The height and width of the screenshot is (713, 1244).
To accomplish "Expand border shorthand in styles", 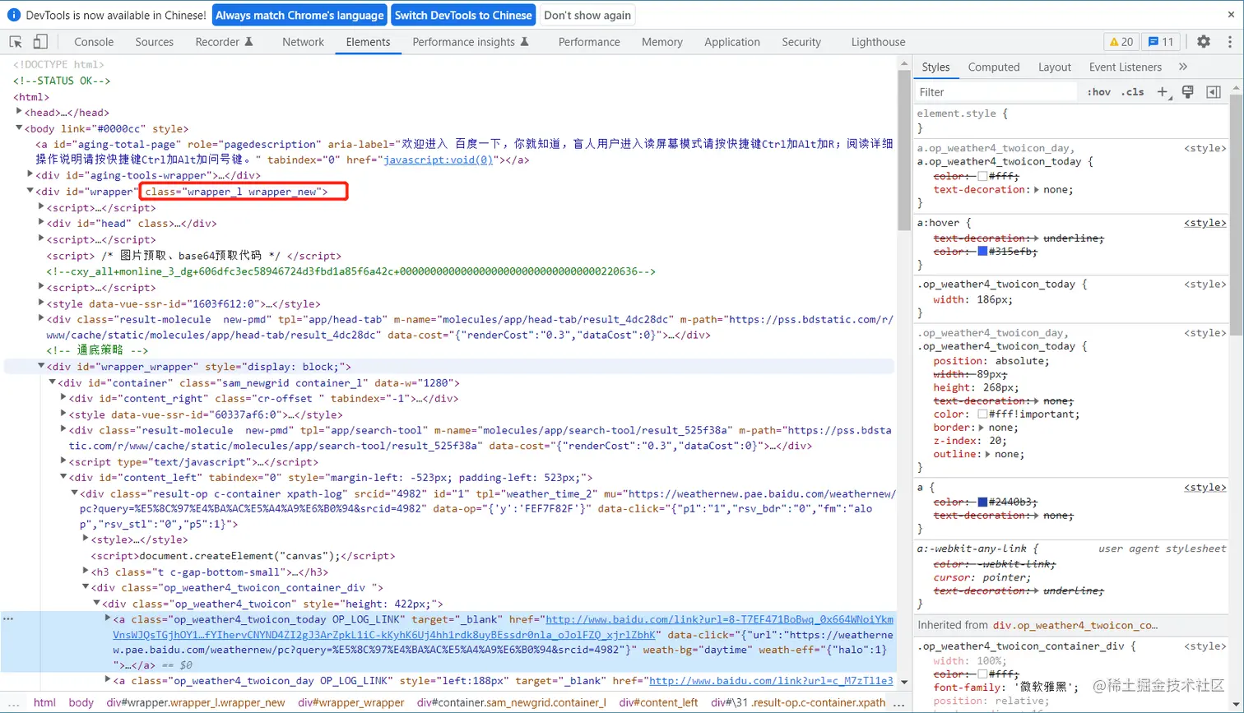I will coord(982,428).
